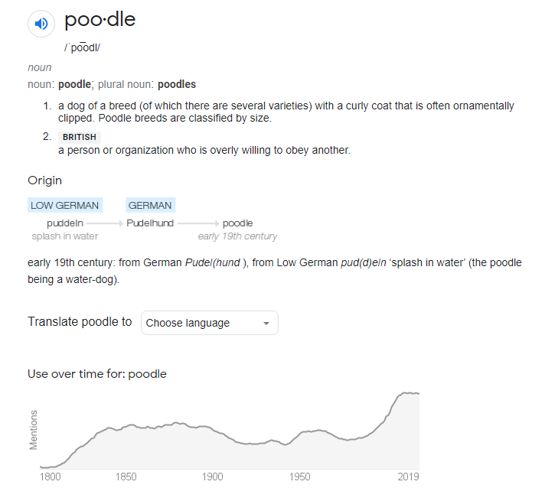Click the word puddeln in origin diagram

[65, 223]
